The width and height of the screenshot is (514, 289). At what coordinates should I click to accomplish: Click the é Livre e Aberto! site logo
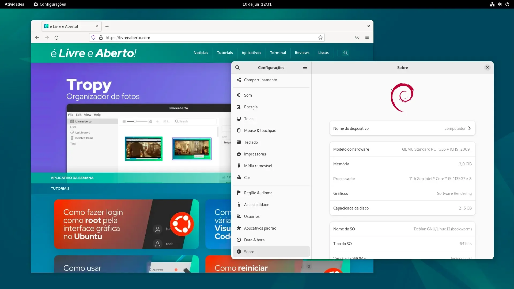94,53
